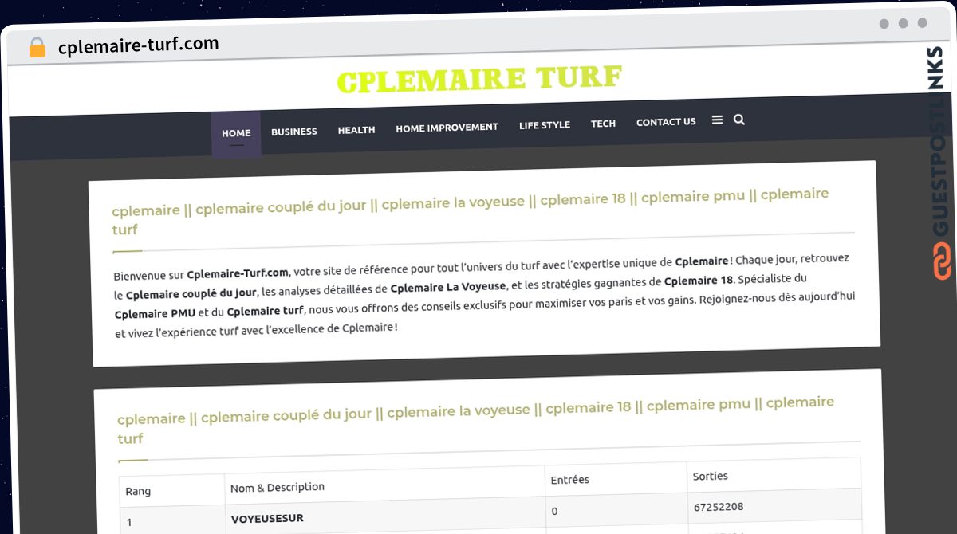
Task: Click the rank 1 cell
Action: [129, 523]
